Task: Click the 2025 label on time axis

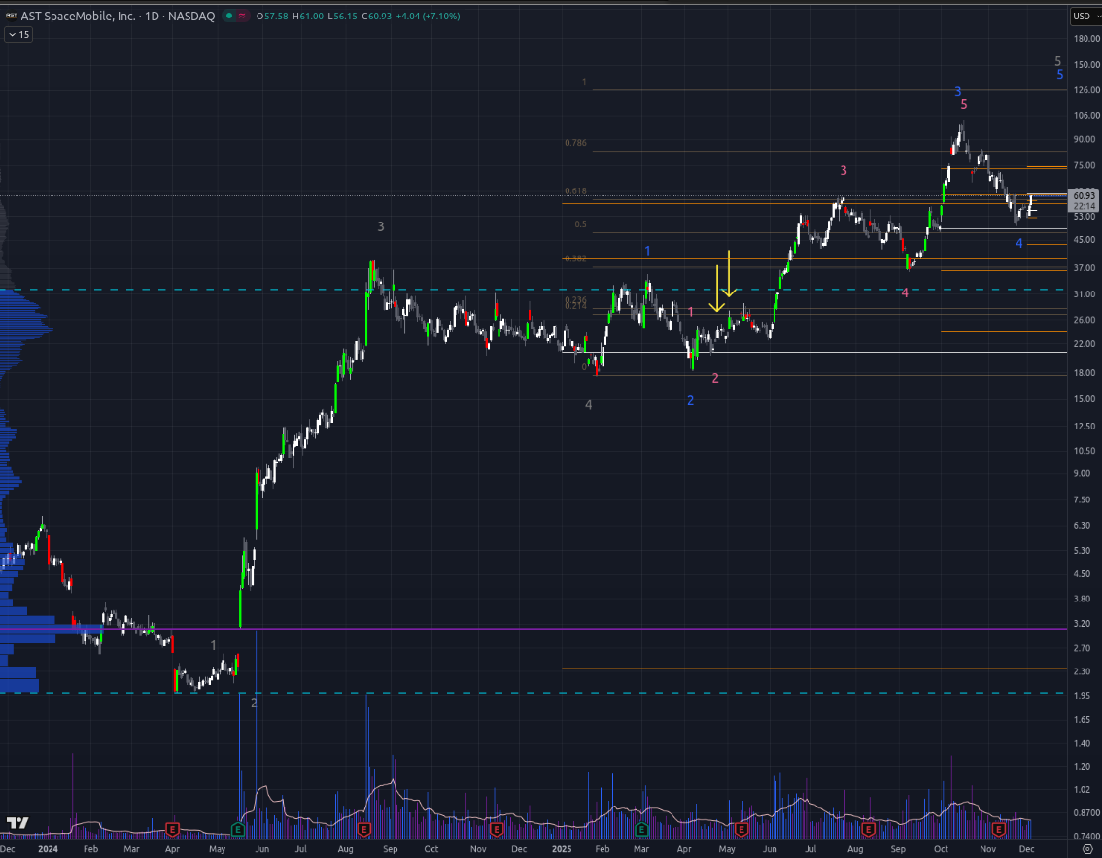Action: (559, 848)
